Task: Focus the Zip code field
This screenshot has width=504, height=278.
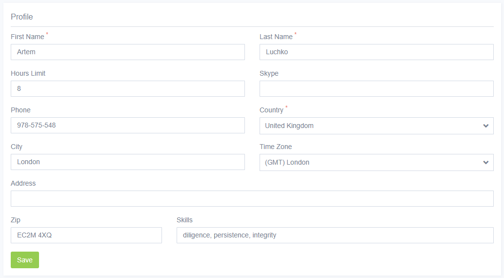Action: [x=86, y=235]
